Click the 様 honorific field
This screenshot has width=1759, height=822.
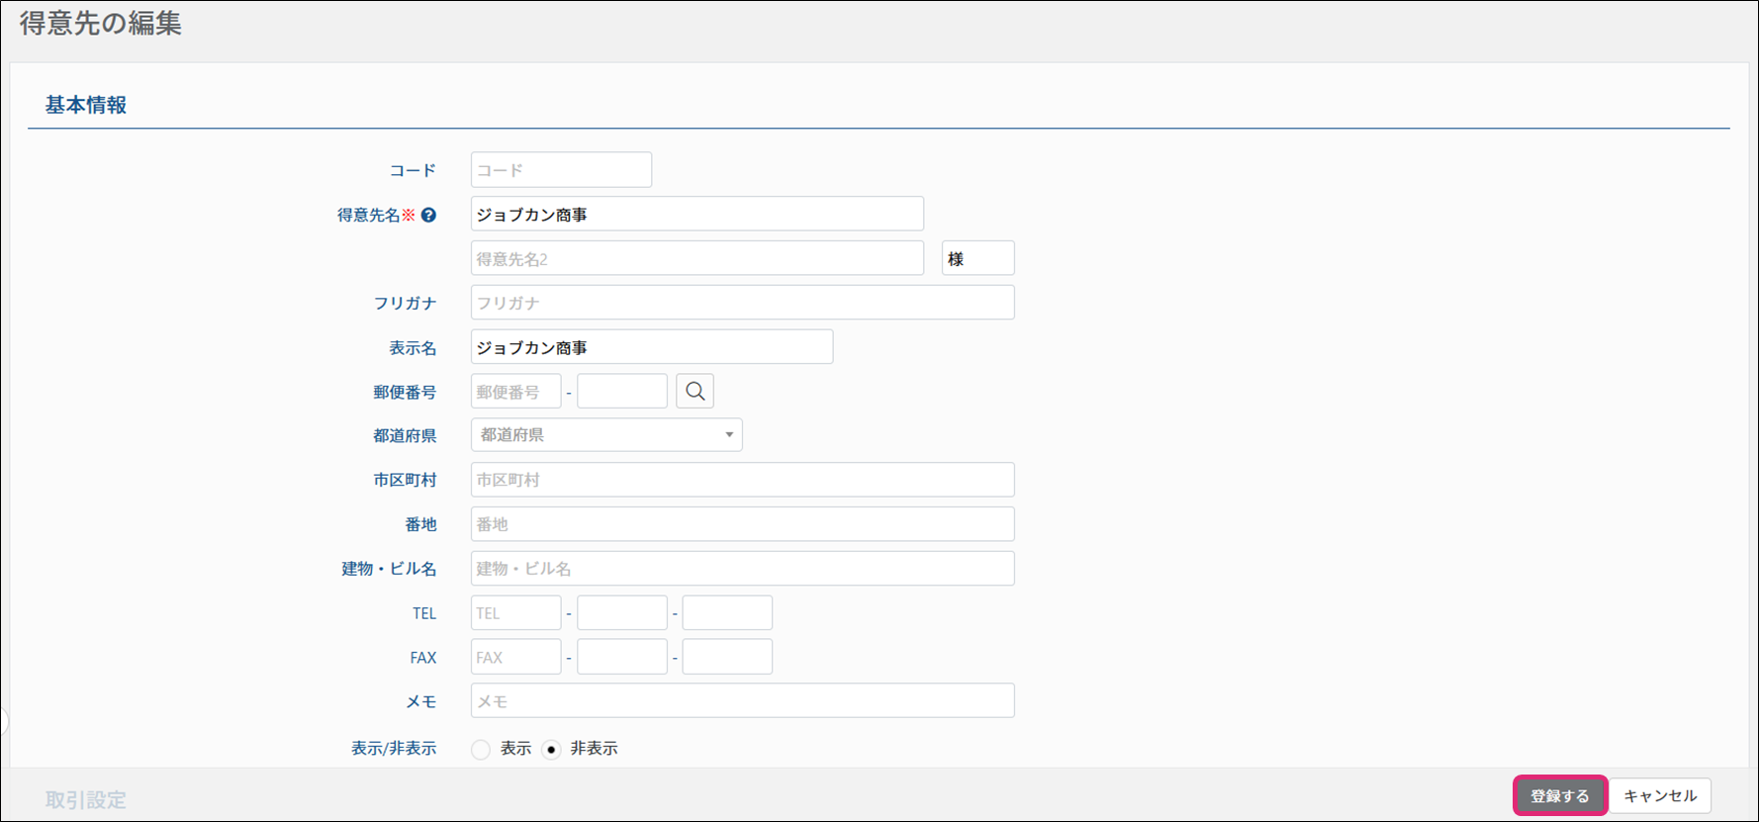(976, 259)
